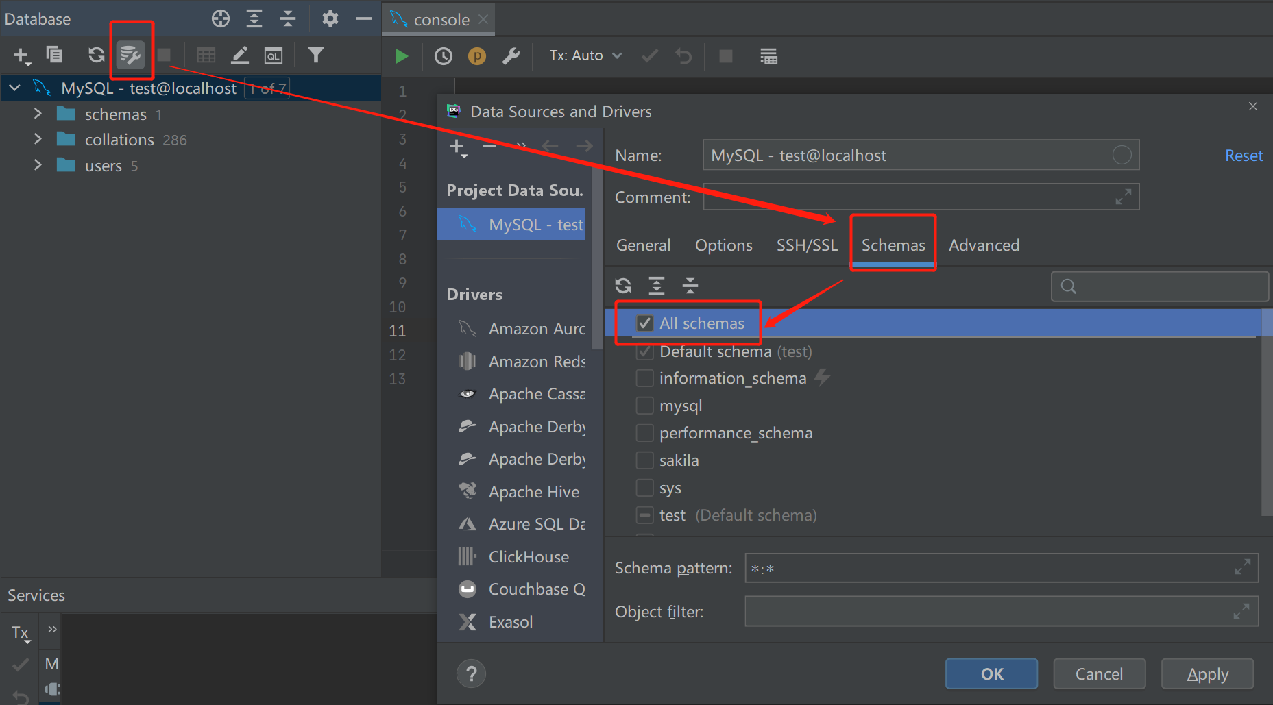Check the sys schema checkbox
The height and width of the screenshot is (705, 1273).
644,488
